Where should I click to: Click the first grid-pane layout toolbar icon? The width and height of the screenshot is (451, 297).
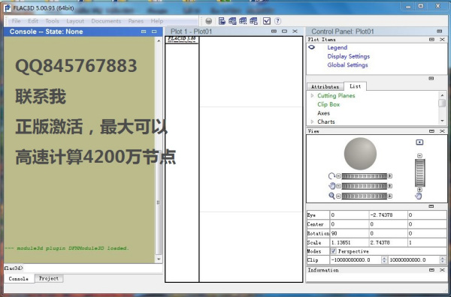pyautogui.click(x=232, y=21)
